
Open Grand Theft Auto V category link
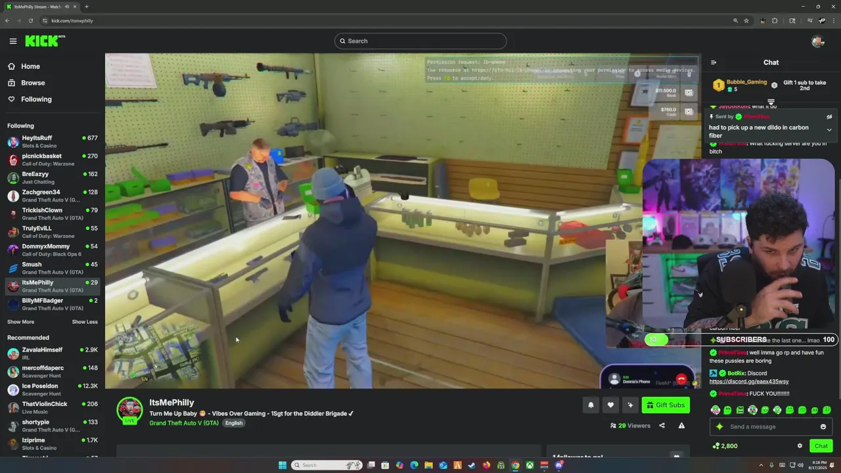[x=184, y=423]
